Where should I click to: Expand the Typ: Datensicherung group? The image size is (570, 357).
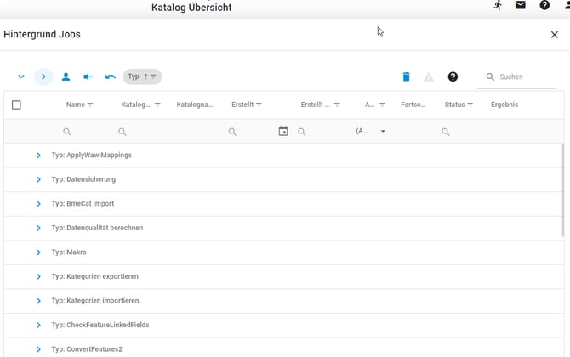tap(38, 179)
